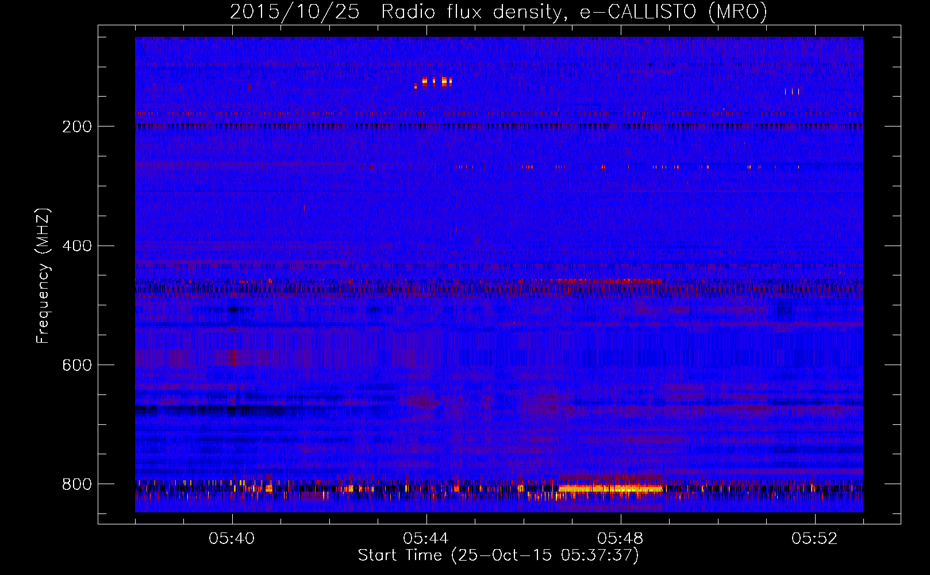The image size is (930, 575).
Task: Click the '05:44' time tick label
Action: [x=426, y=539]
